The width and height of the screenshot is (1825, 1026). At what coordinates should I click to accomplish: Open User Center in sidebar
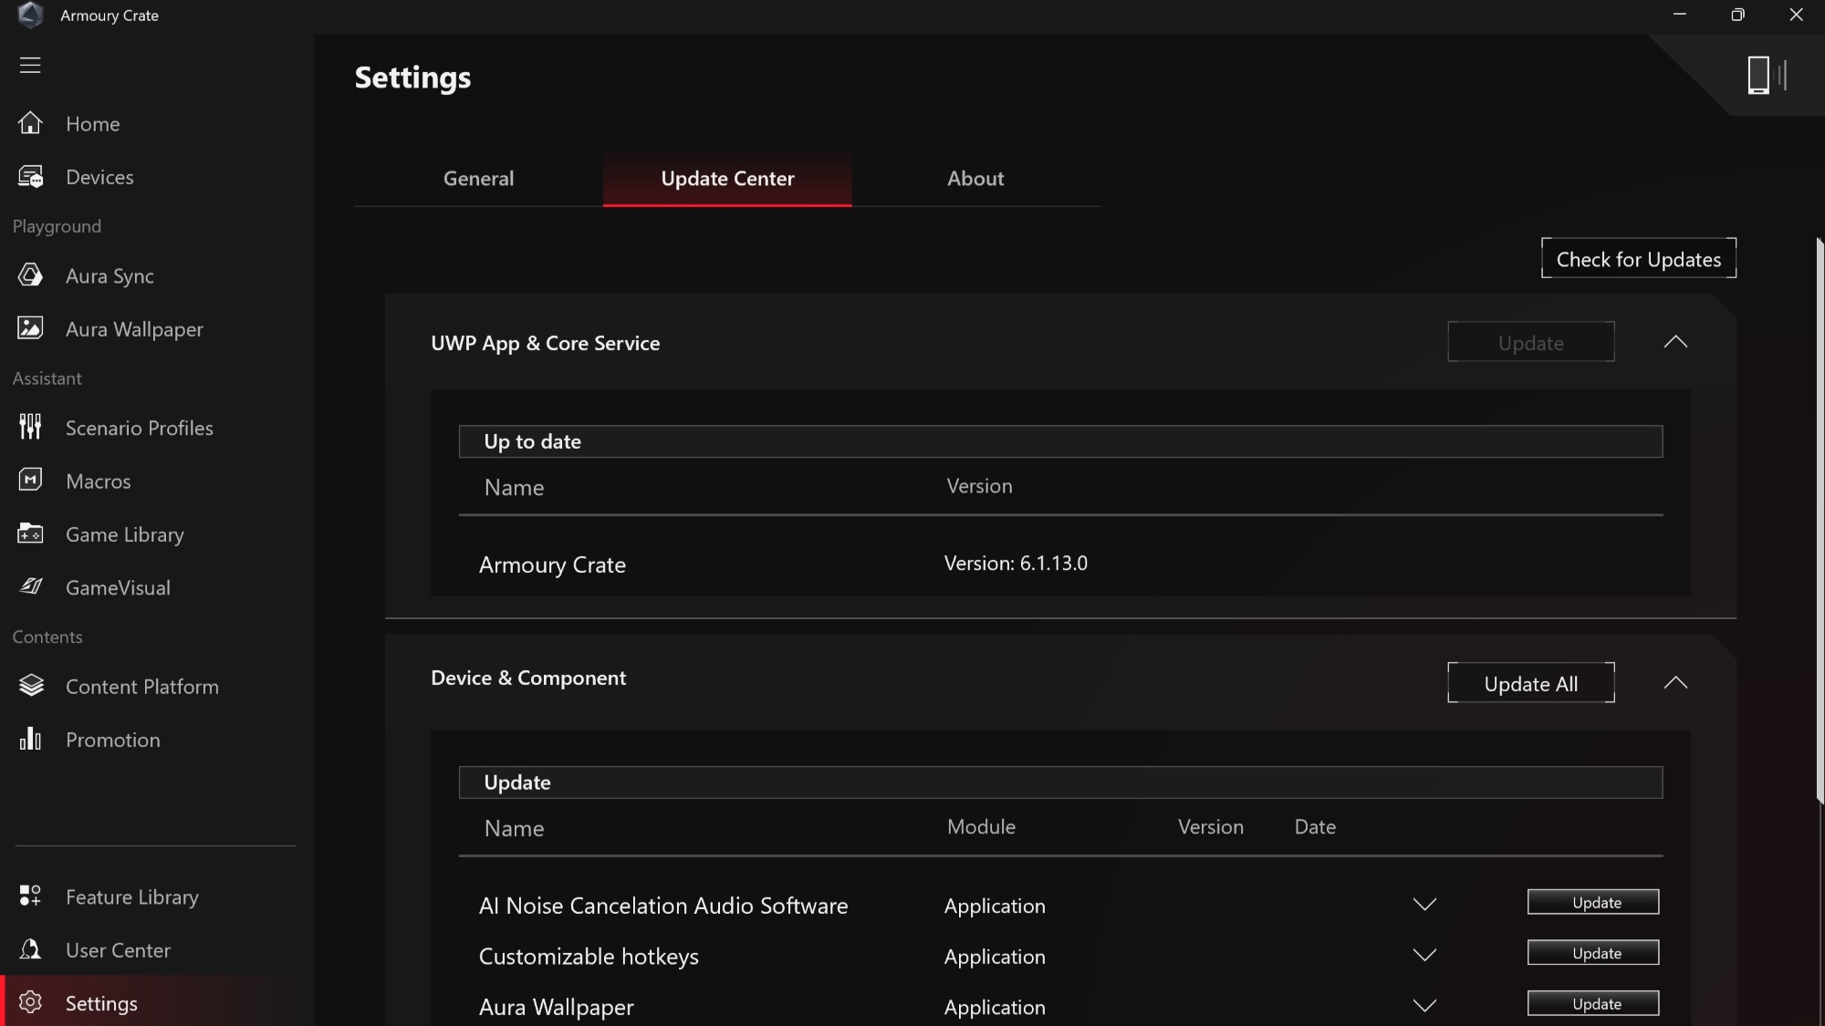[x=118, y=950]
